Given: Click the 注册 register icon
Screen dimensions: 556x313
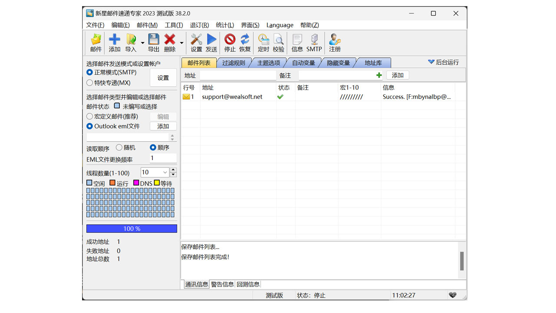Looking at the screenshot, I should pyautogui.click(x=335, y=43).
